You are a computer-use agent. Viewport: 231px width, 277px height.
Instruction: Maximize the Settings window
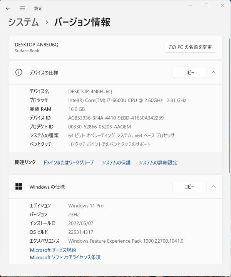tap(206, 5)
